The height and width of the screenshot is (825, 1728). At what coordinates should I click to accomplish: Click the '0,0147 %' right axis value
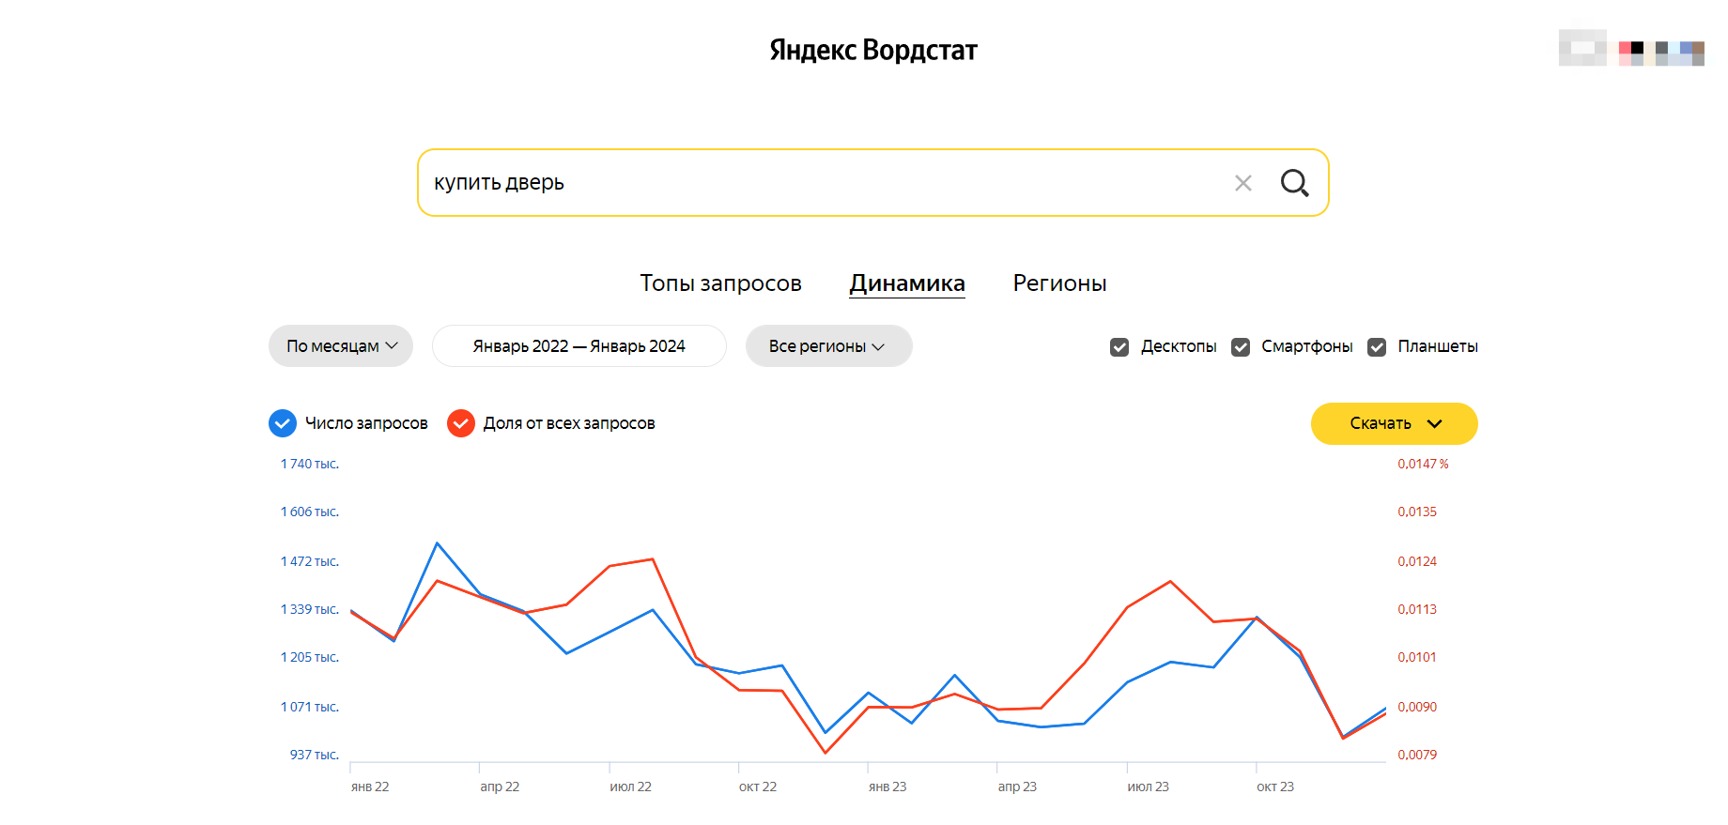tap(1423, 464)
